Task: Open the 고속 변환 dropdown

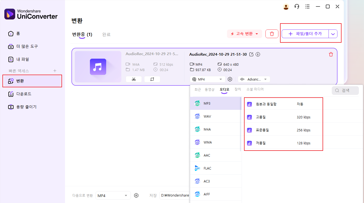Action: [245, 34]
